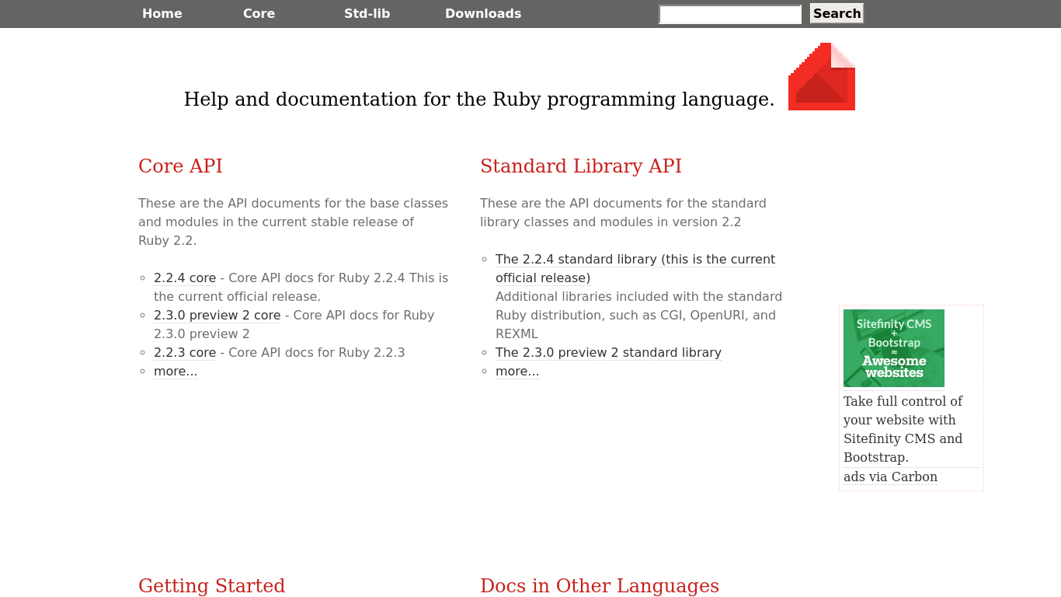The image size is (1061, 597).
Task: Click inside the search text field
Action: tap(729, 14)
